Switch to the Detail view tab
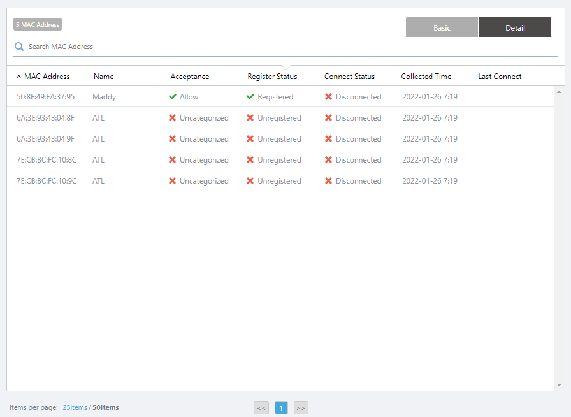 point(515,27)
